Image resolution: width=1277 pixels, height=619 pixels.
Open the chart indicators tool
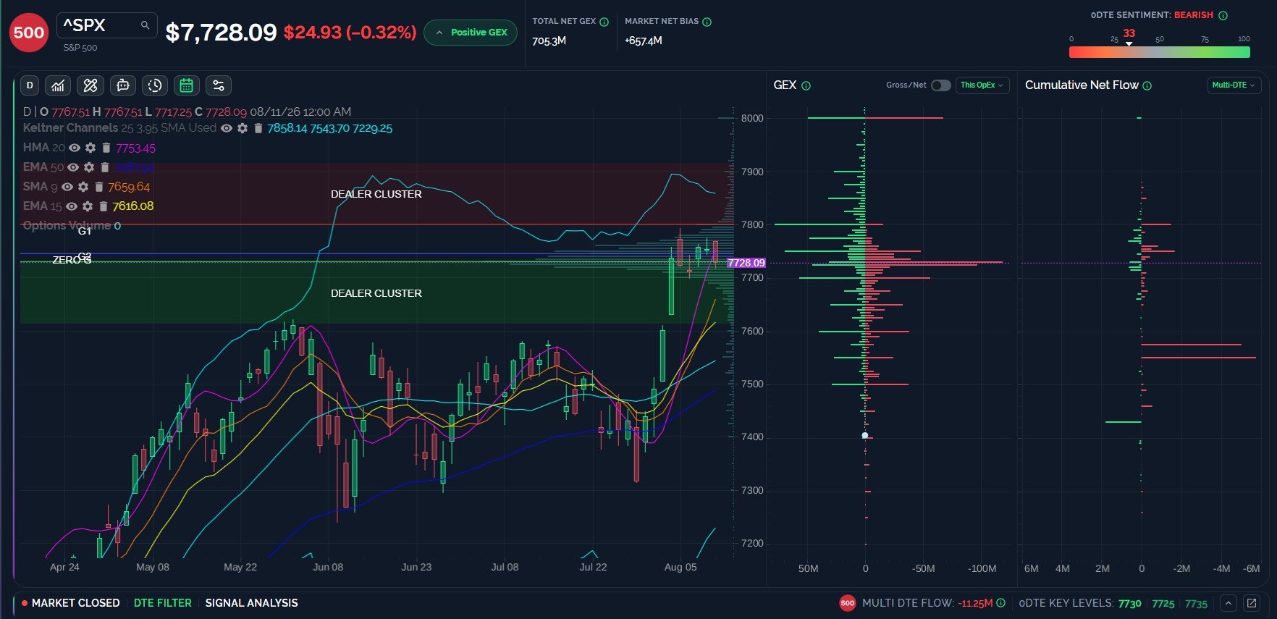58,85
